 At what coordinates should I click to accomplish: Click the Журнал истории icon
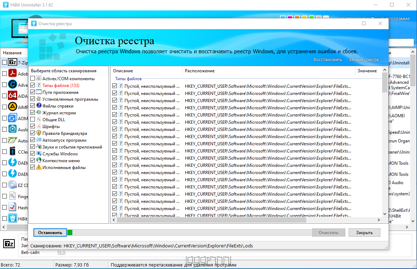click(x=39, y=113)
